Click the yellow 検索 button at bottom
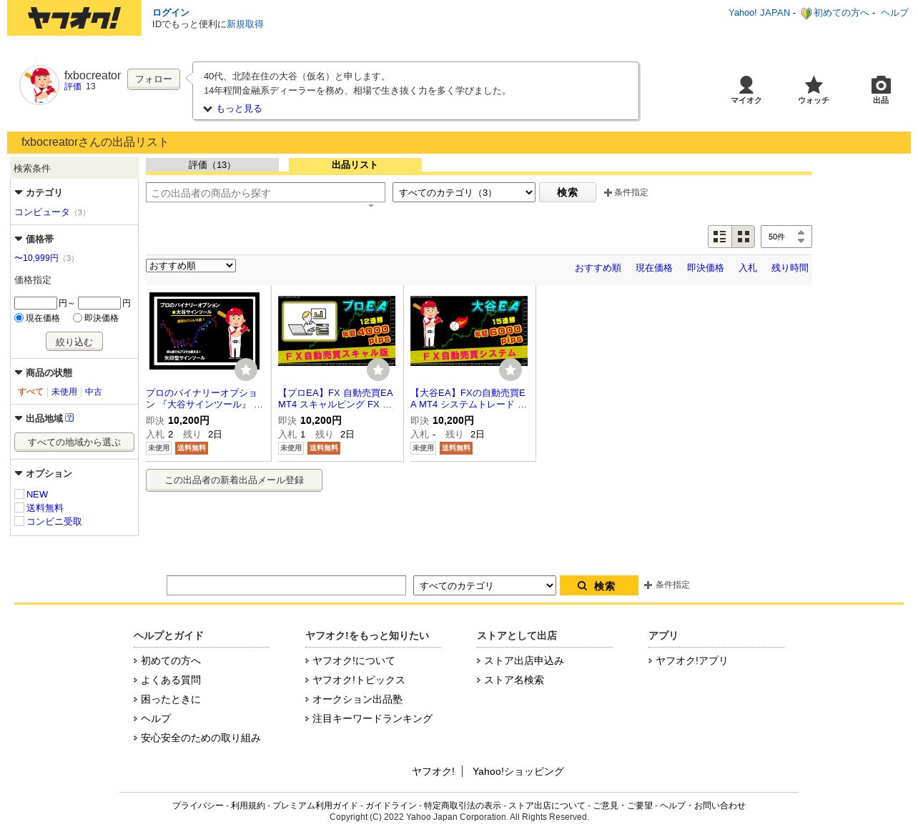Viewport: 918px width, 837px height. (x=599, y=585)
